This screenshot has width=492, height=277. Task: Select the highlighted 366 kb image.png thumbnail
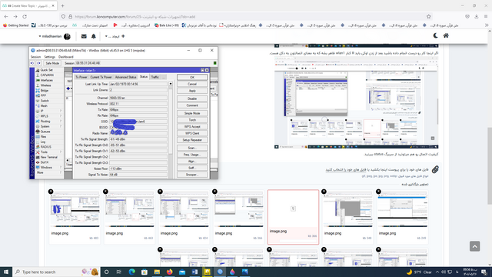(293, 217)
